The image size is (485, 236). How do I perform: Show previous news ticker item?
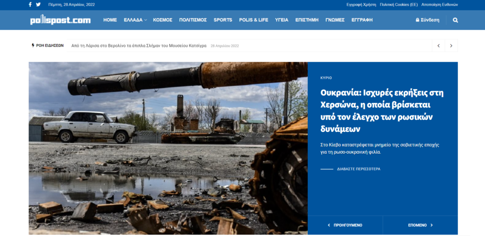(x=439, y=46)
